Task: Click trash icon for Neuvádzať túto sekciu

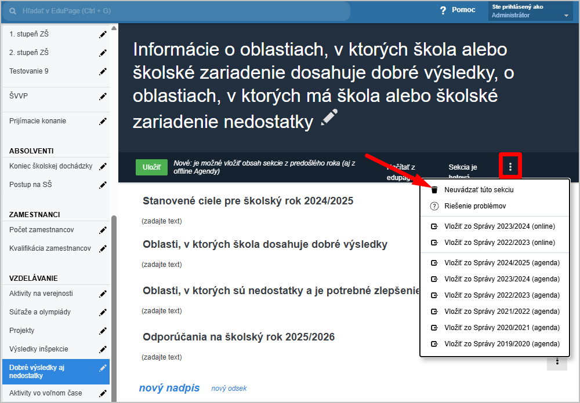Action: pyautogui.click(x=434, y=189)
